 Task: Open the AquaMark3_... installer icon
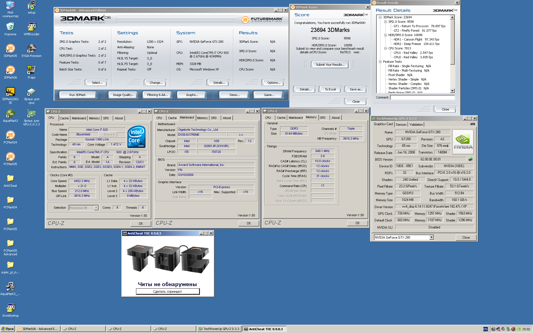(x=10, y=289)
